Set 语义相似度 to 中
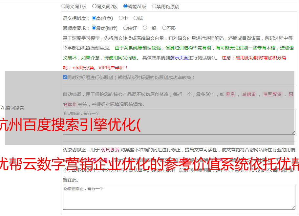The width and height of the screenshot is (299, 216). (121, 18)
